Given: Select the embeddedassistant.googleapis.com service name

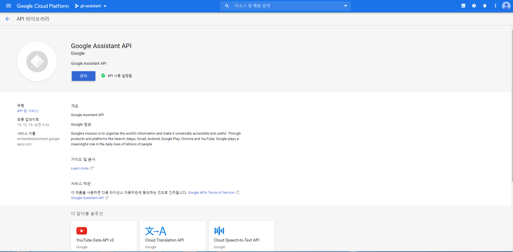Looking at the screenshot, I should tap(38, 141).
